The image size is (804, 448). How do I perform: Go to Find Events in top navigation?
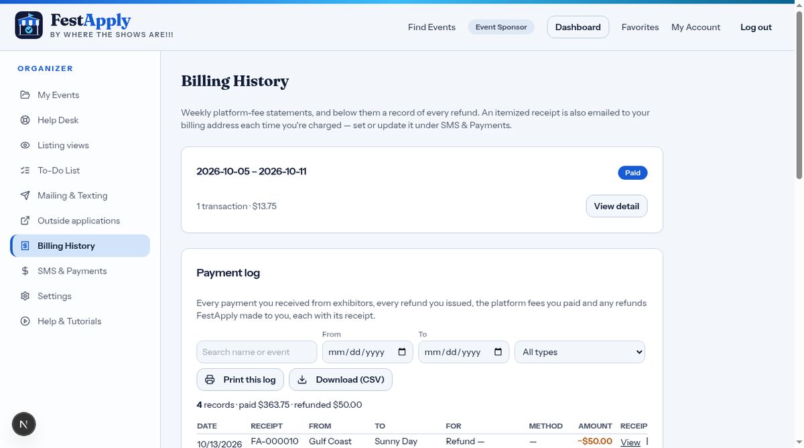click(431, 27)
